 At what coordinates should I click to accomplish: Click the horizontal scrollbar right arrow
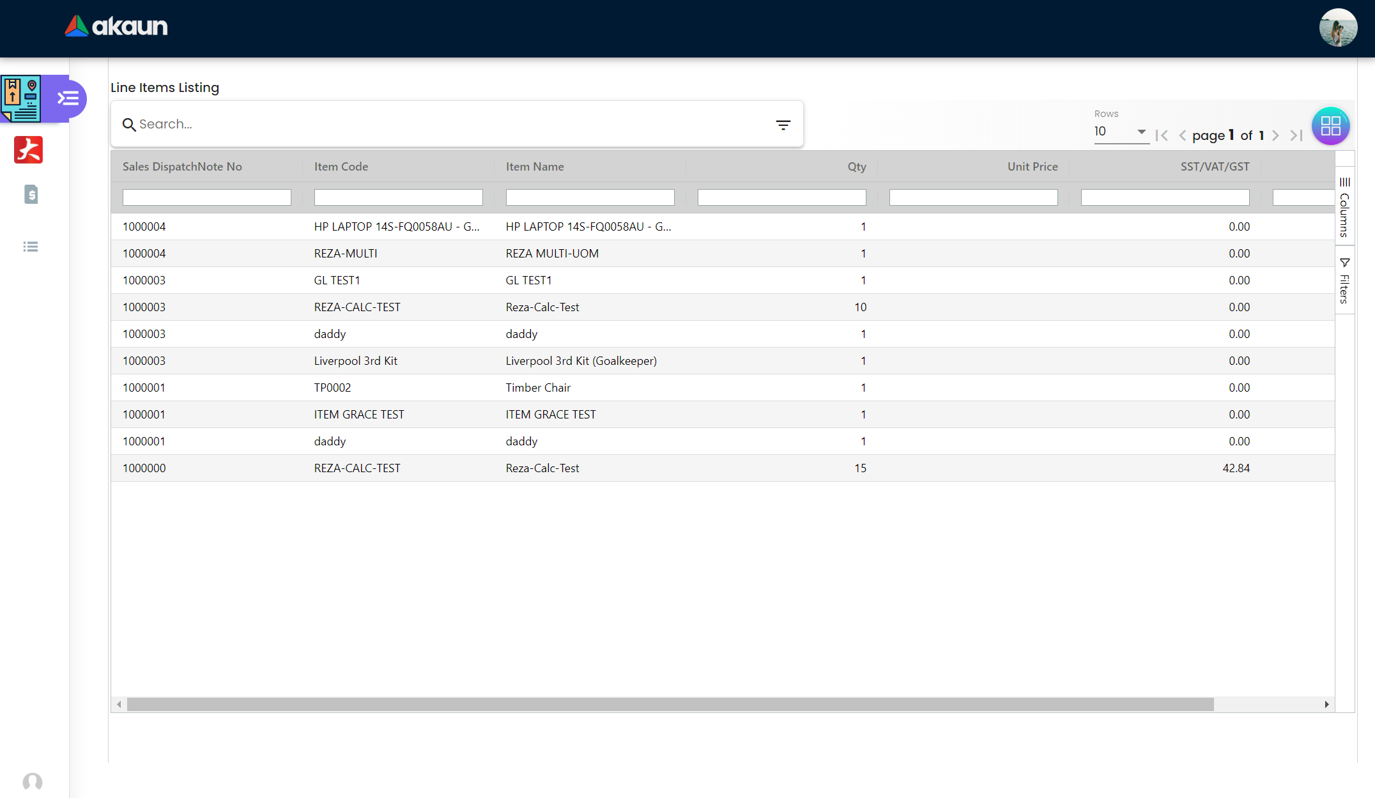(1326, 704)
